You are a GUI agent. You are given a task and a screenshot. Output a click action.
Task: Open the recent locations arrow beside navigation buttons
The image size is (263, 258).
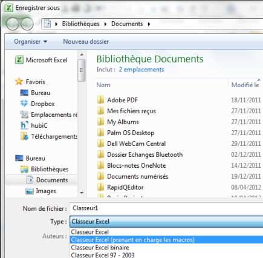(x=37, y=24)
